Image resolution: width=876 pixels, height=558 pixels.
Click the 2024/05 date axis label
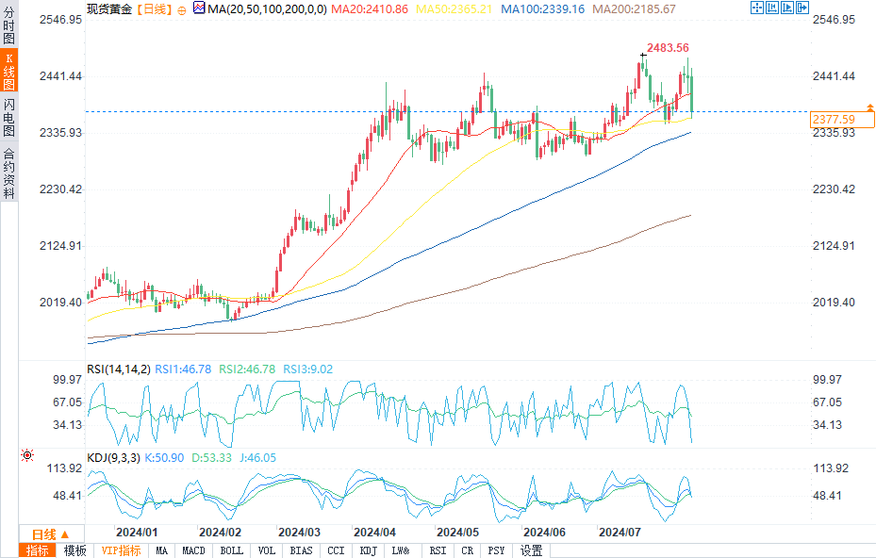pos(458,533)
